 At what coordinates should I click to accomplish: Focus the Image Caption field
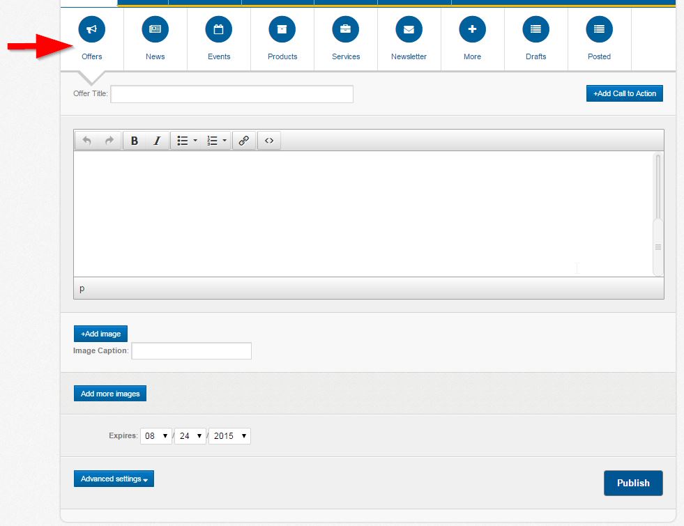(192, 351)
